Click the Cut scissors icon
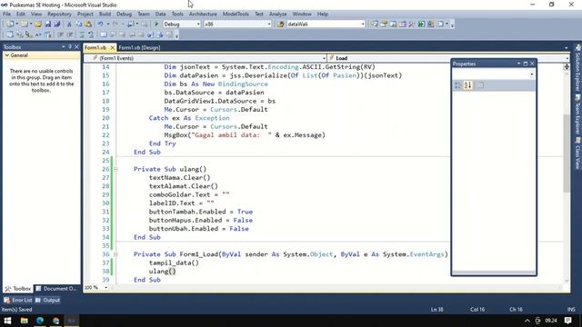This screenshot has width=582, height=327. (69, 25)
